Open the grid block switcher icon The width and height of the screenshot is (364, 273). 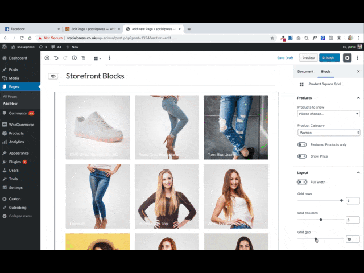pos(97,59)
